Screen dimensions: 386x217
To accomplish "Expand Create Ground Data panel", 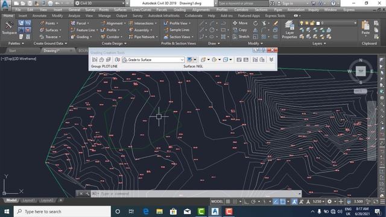I will click(50, 43).
